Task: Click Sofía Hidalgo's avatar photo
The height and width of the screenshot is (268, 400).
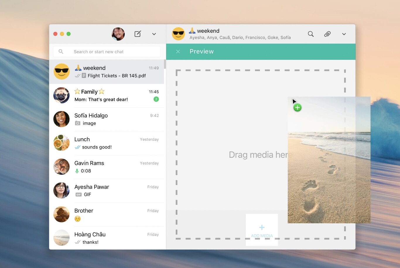Action: click(61, 119)
